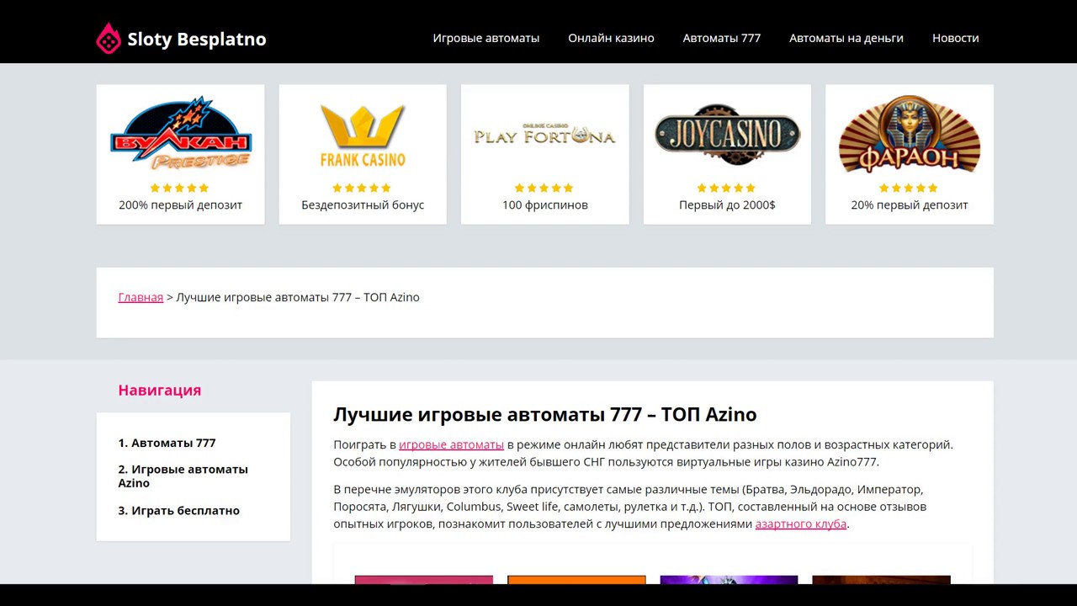1077x606 pixels.
Task: Click the 100 фриспинов text
Action: pos(545,205)
